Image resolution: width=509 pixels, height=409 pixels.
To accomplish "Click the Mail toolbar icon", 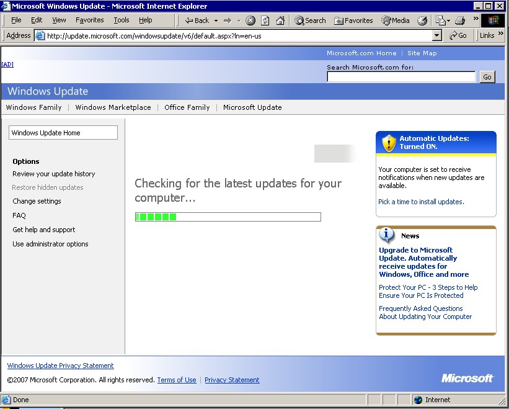I will tap(440, 20).
